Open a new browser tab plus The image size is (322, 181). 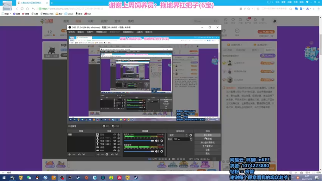(52, 3)
